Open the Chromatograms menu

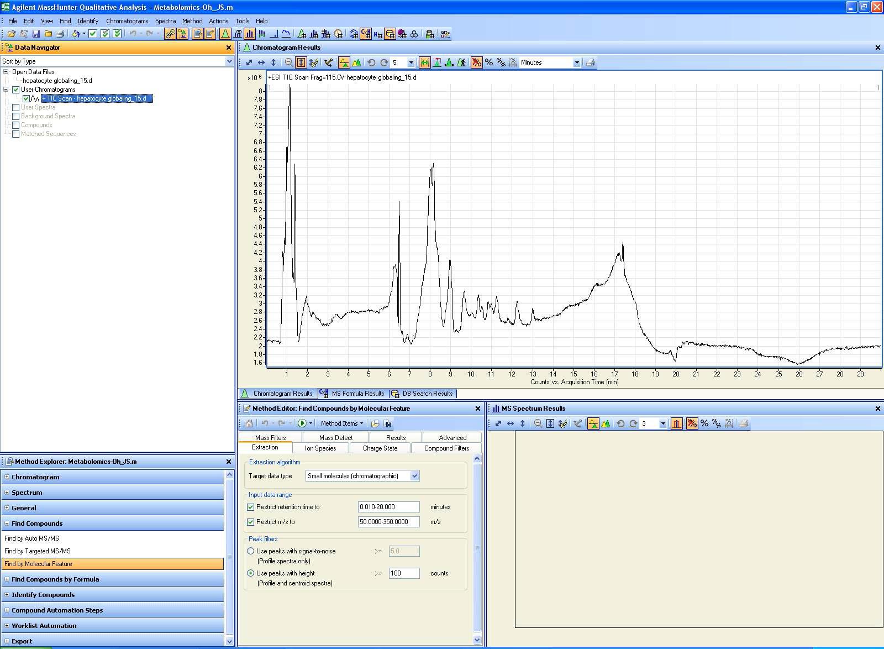coord(127,21)
